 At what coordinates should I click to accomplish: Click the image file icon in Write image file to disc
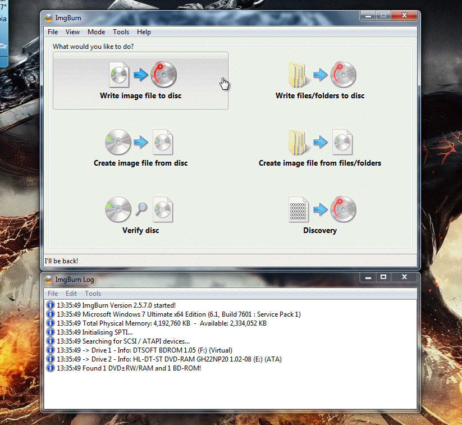[x=119, y=75]
